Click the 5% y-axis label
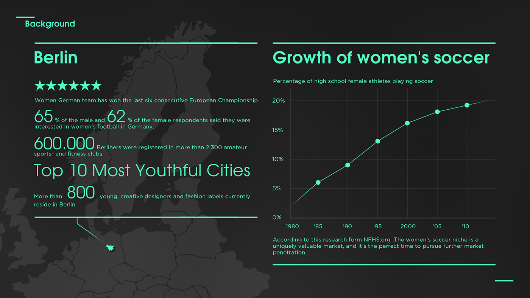 [277, 188]
